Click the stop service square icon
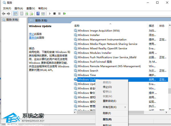The height and width of the screenshot is (126, 171). pyautogui.click(x=54, y=13)
